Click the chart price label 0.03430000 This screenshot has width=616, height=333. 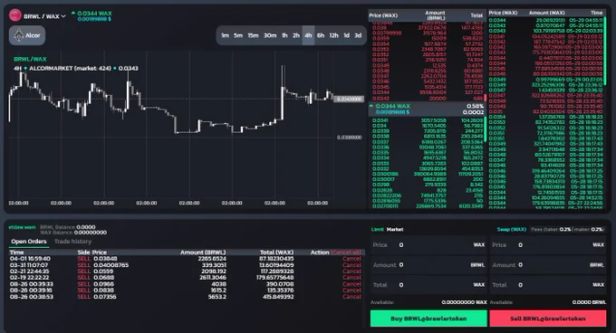click(x=349, y=100)
